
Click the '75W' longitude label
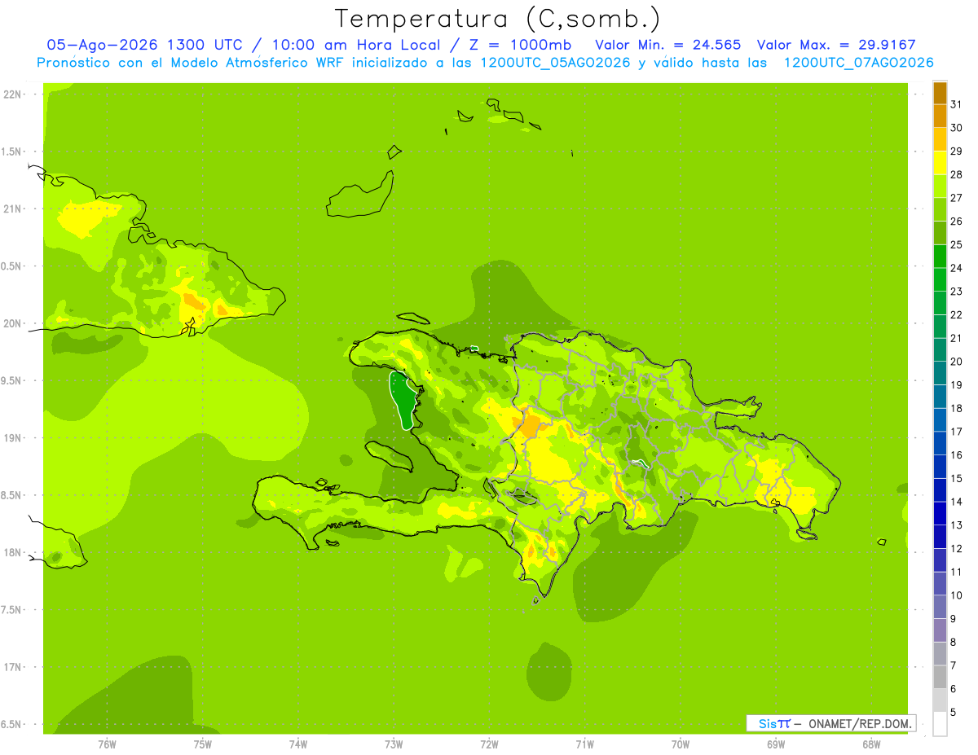tap(203, 744)
